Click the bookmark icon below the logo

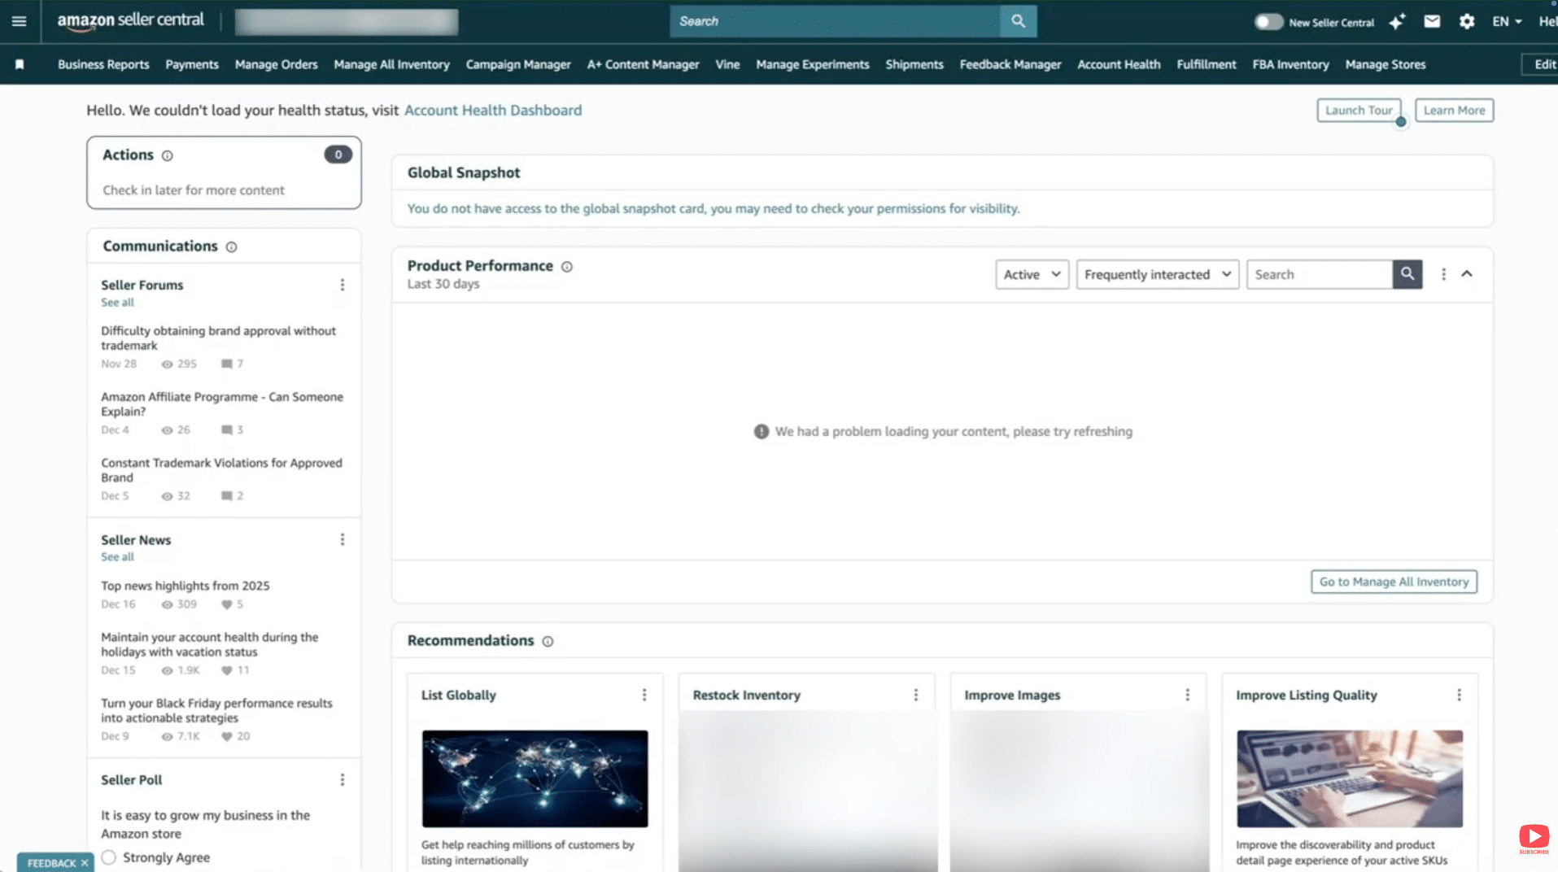pyautogui.click(x=20, y=64)
